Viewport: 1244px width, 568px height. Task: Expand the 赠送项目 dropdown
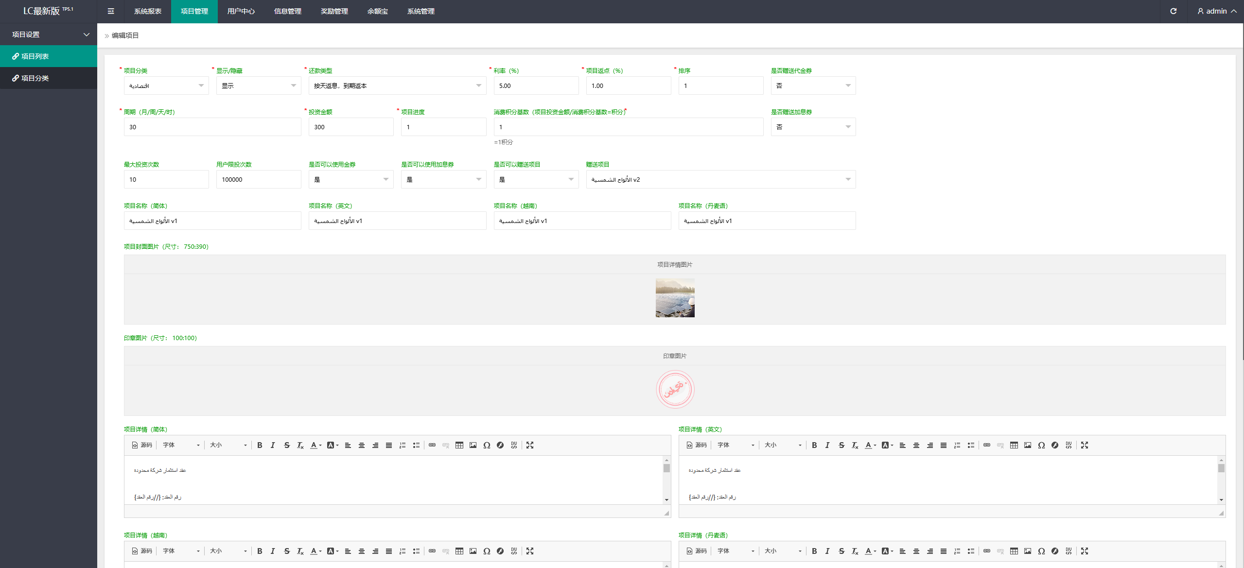tap(720, 179)
